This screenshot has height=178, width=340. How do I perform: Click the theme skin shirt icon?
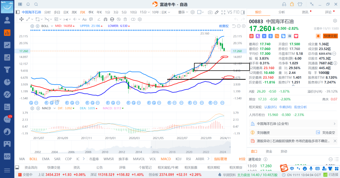coord(300,4)
